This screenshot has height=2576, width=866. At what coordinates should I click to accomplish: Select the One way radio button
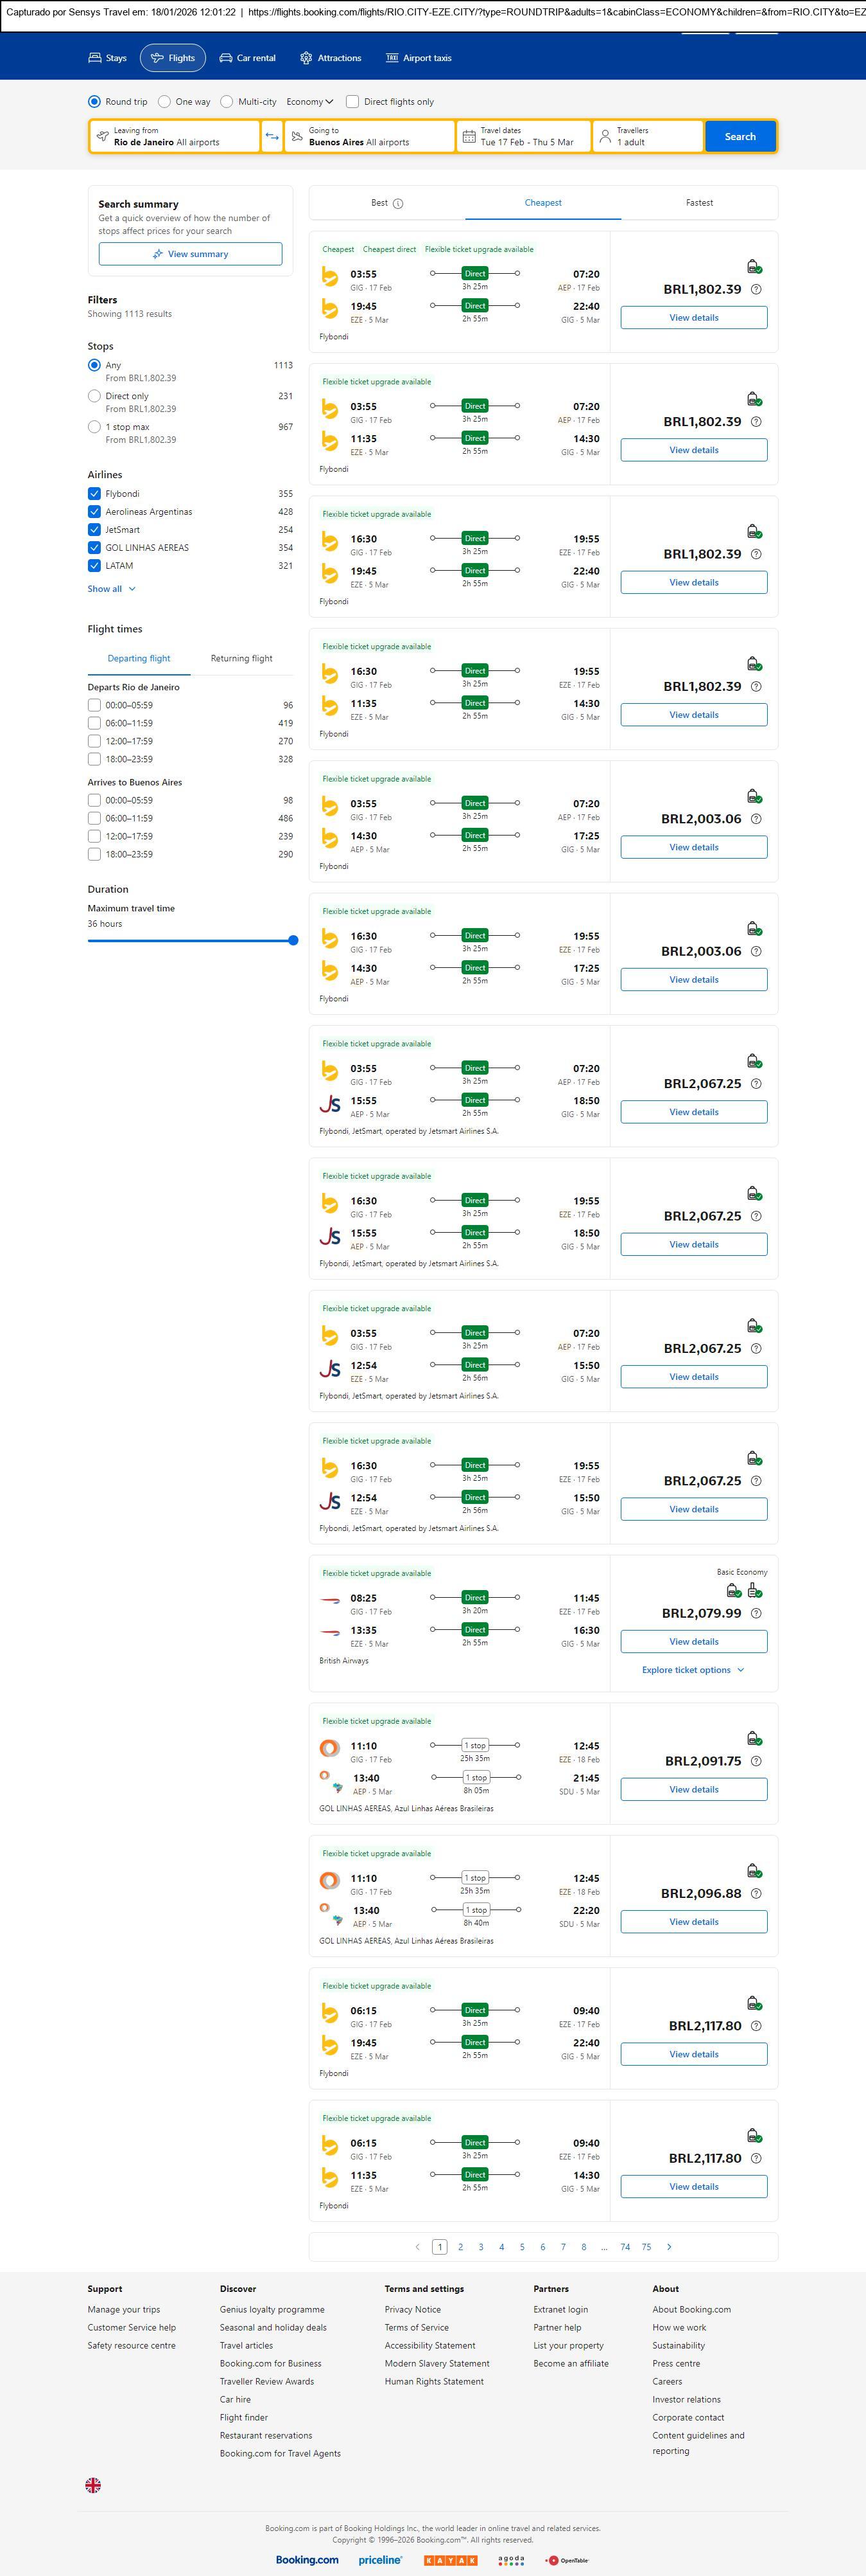click(x=165, y=102)
